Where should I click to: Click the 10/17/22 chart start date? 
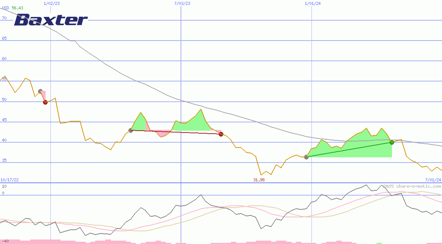9,180
